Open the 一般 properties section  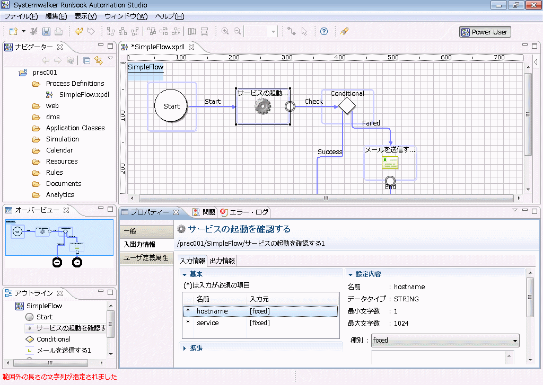(146, 231)
